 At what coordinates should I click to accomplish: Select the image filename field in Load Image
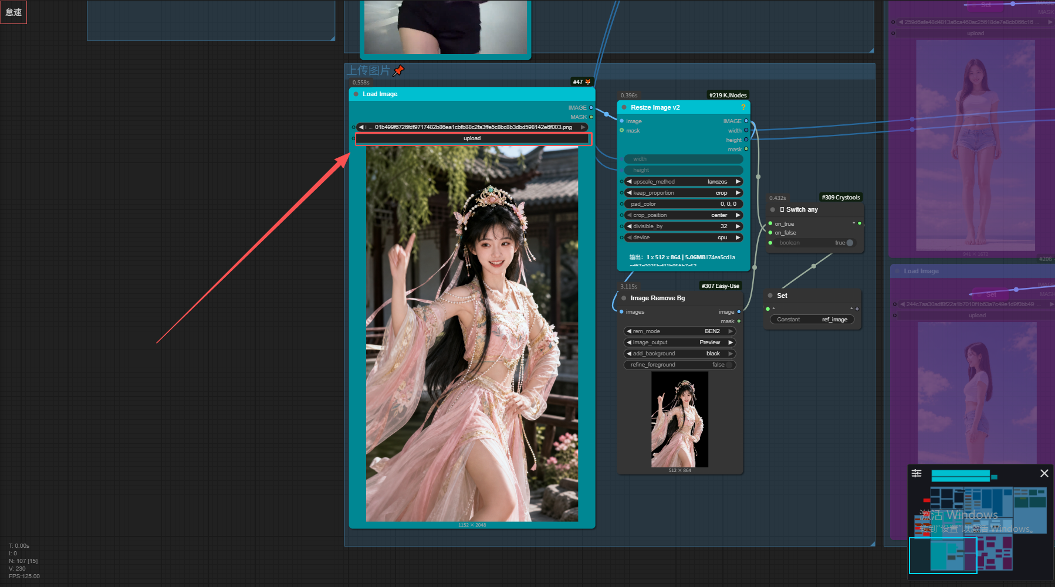pyautogui.click(x=472, y=127)
